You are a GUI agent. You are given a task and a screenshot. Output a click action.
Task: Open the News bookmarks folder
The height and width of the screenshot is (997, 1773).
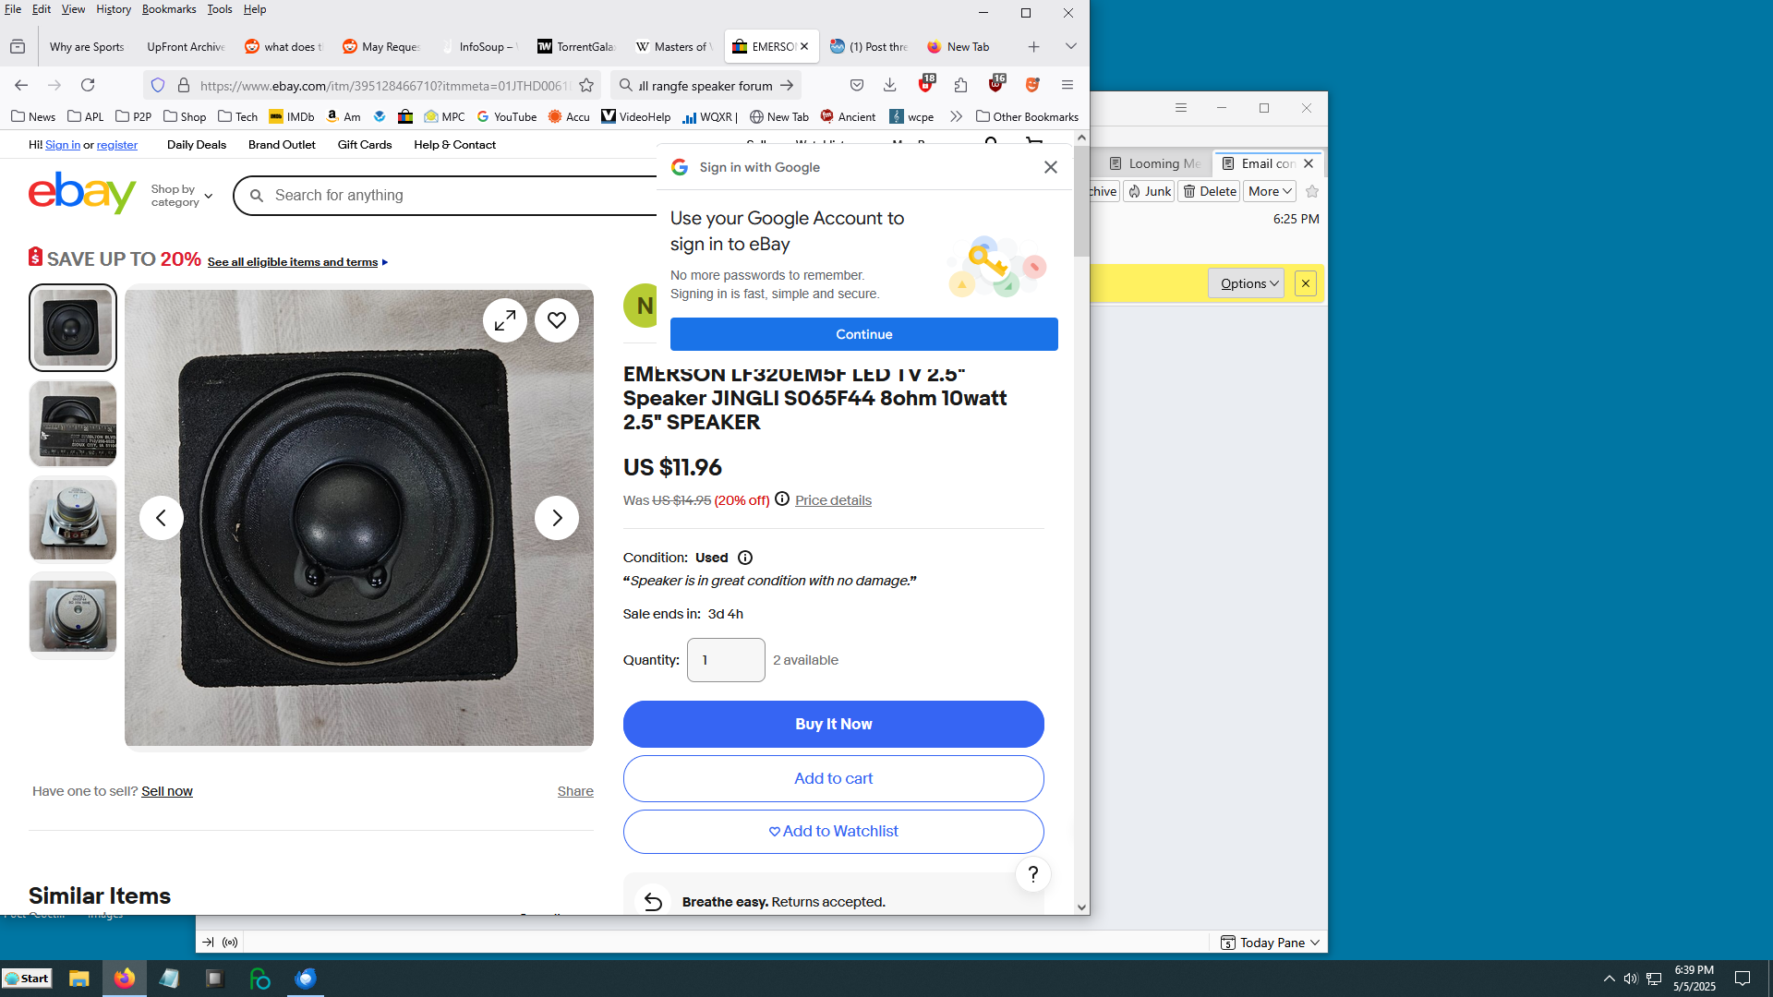33,116
